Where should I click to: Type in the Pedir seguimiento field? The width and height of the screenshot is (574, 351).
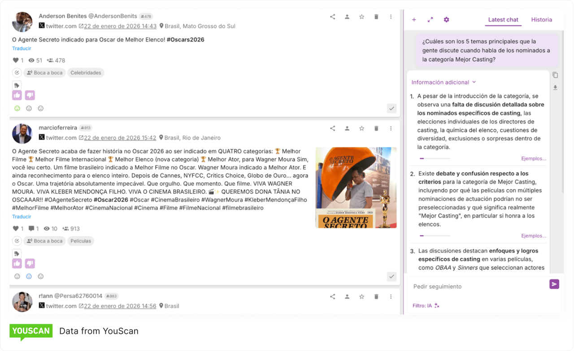[x=475, y=287]
